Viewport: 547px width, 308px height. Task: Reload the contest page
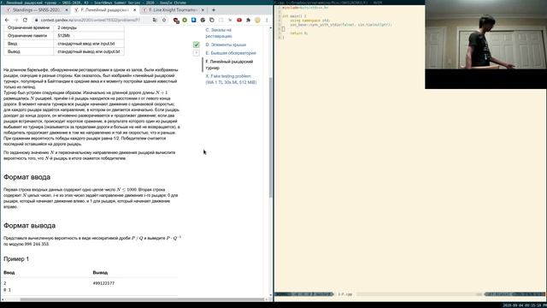[25, 21]
